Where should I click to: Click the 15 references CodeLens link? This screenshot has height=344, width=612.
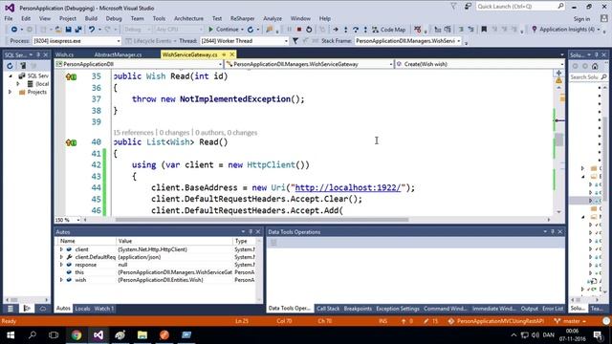click(133, 133)
